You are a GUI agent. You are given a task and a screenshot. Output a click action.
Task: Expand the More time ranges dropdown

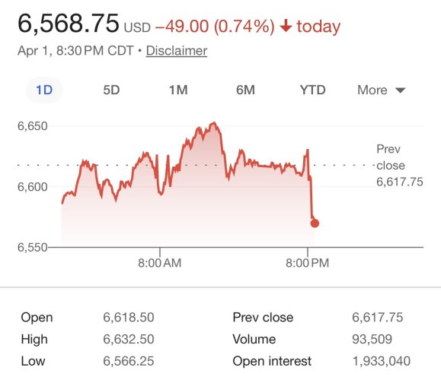[x=382, y=90]
